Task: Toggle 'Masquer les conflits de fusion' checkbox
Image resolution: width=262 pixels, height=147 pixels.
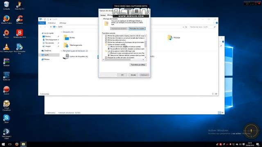Action: pyautogui.click(x=106, y=57)
